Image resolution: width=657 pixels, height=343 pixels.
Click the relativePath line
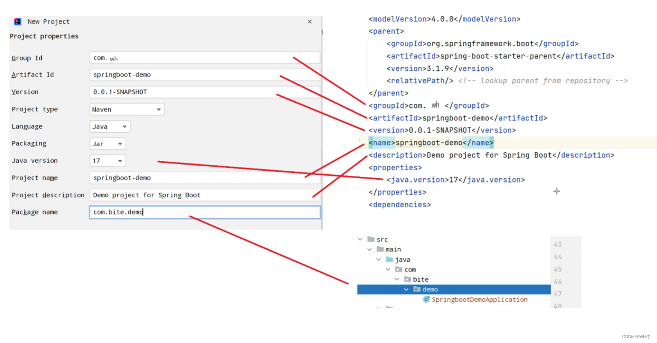[507, 81]
